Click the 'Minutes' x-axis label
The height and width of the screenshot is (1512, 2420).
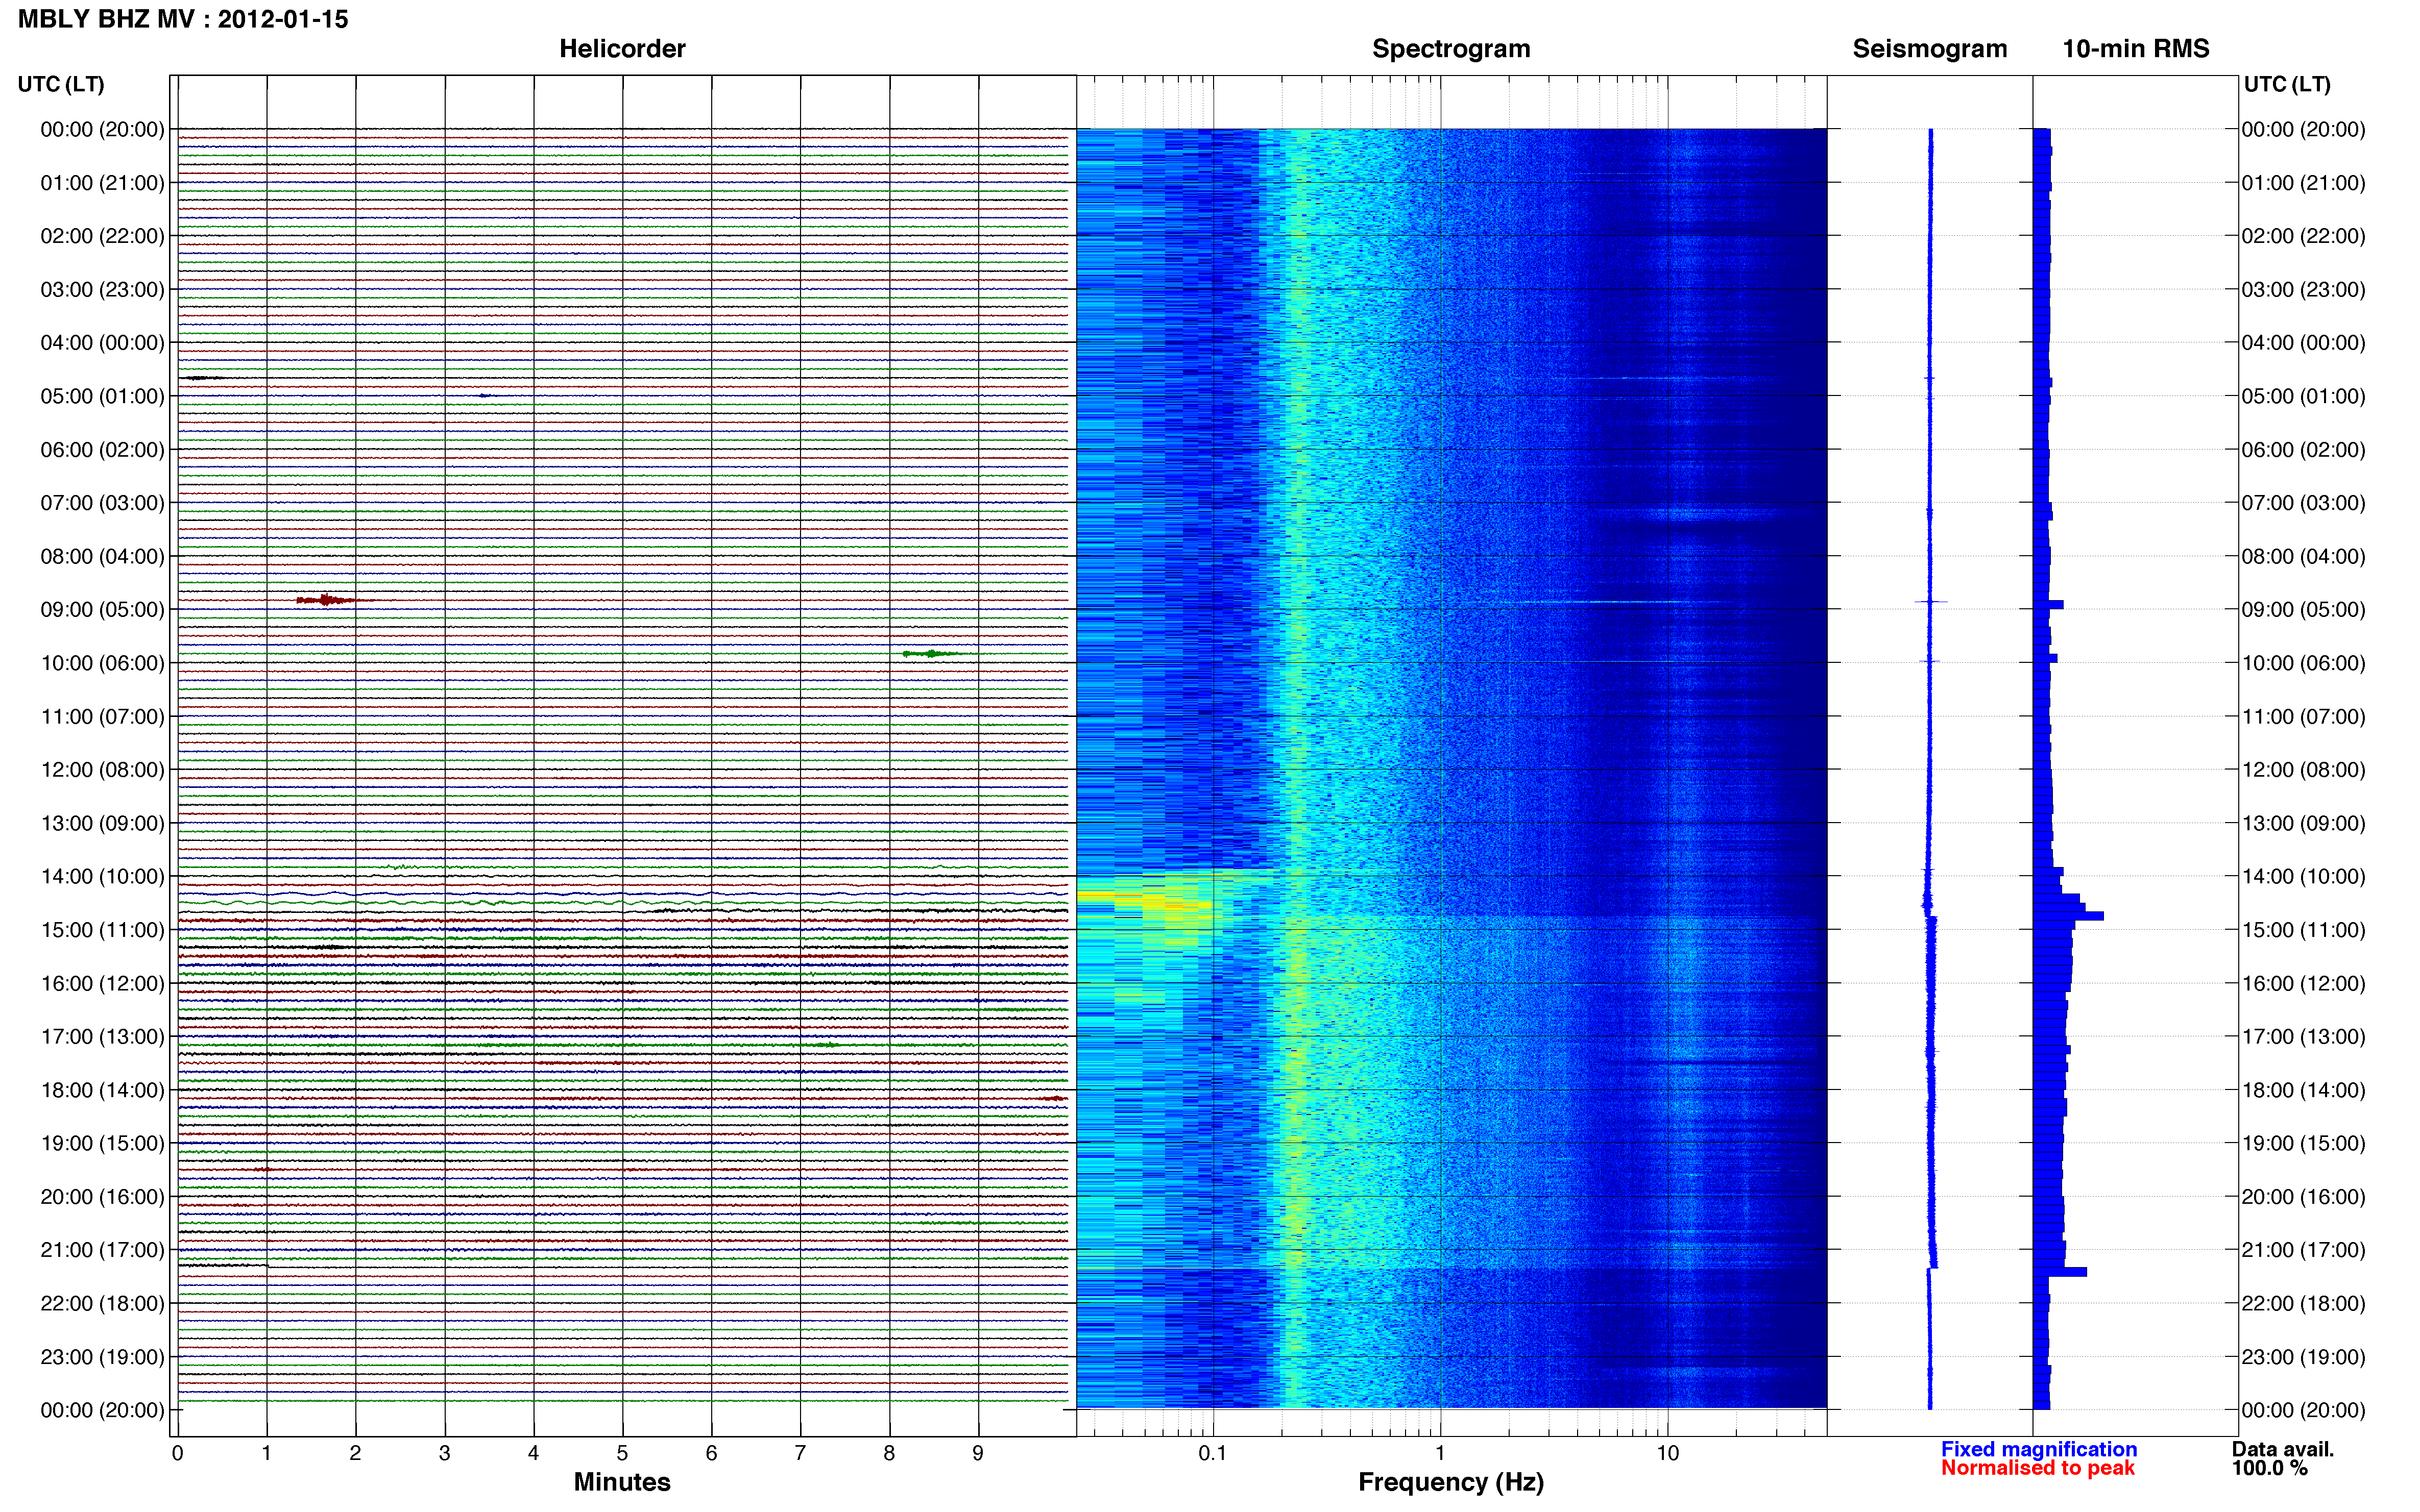click(x=621, y=1482)
